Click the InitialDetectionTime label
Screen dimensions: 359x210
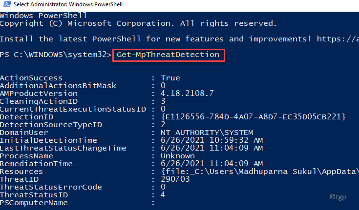point(48,140)
